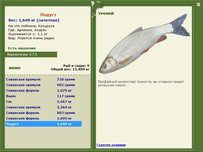Click the Общий вес: 15,409 кг text
Image resolution: width=203 pixels, height=152 pixels.
[x=70, y=69]
